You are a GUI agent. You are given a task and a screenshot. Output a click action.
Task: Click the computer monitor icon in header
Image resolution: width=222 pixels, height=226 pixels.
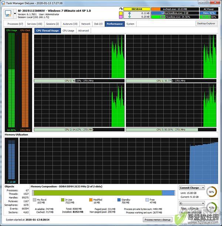[x=8, y=14]
